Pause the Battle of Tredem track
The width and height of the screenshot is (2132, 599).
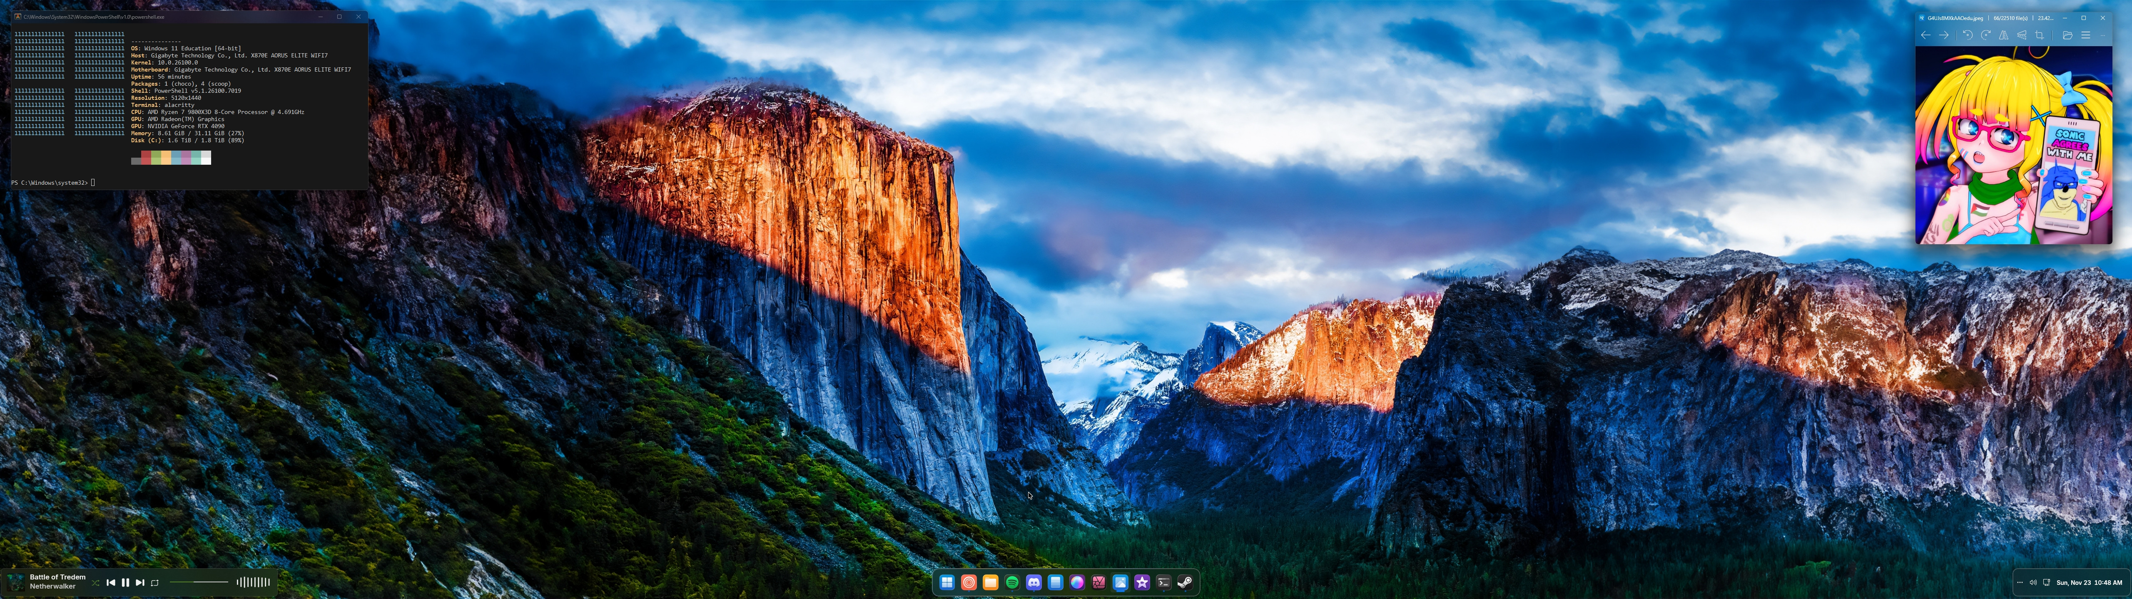[x=125, y=582]
